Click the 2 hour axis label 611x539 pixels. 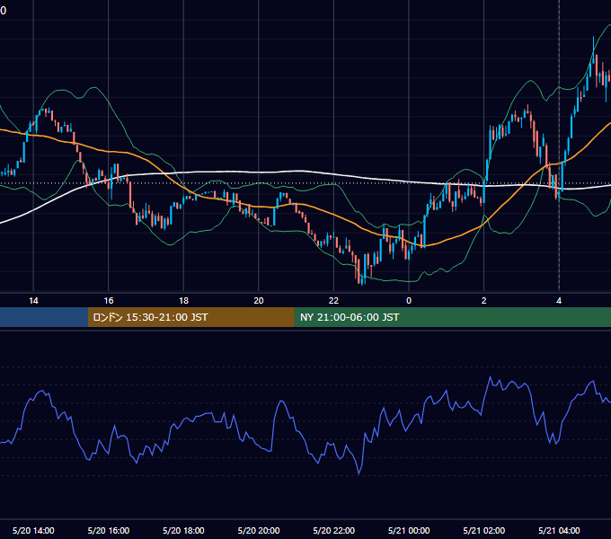coord(484,301)
